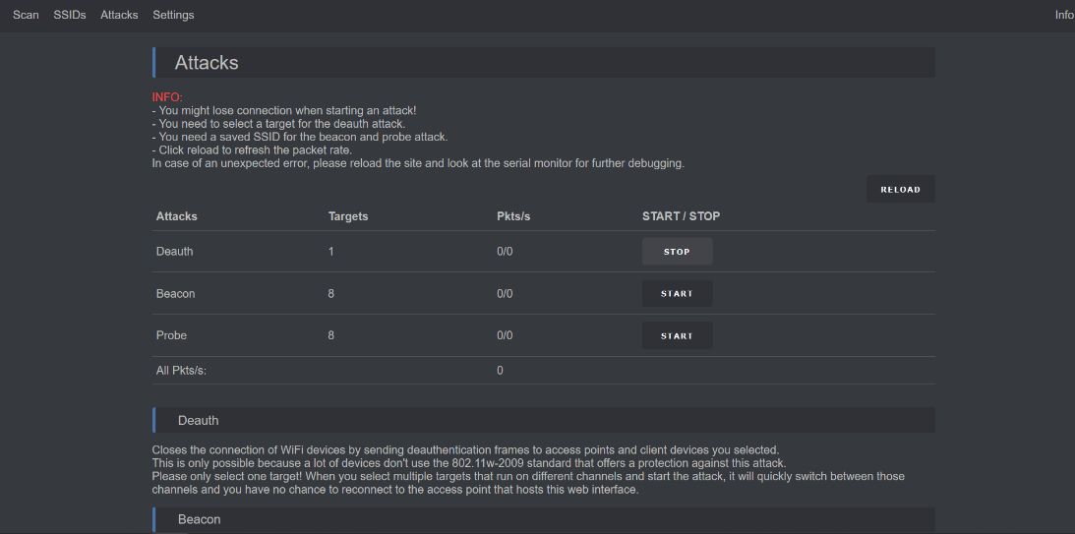
Task: Select the Attacks navigation item
Action: pyautogui.click(x=119, y=15)
